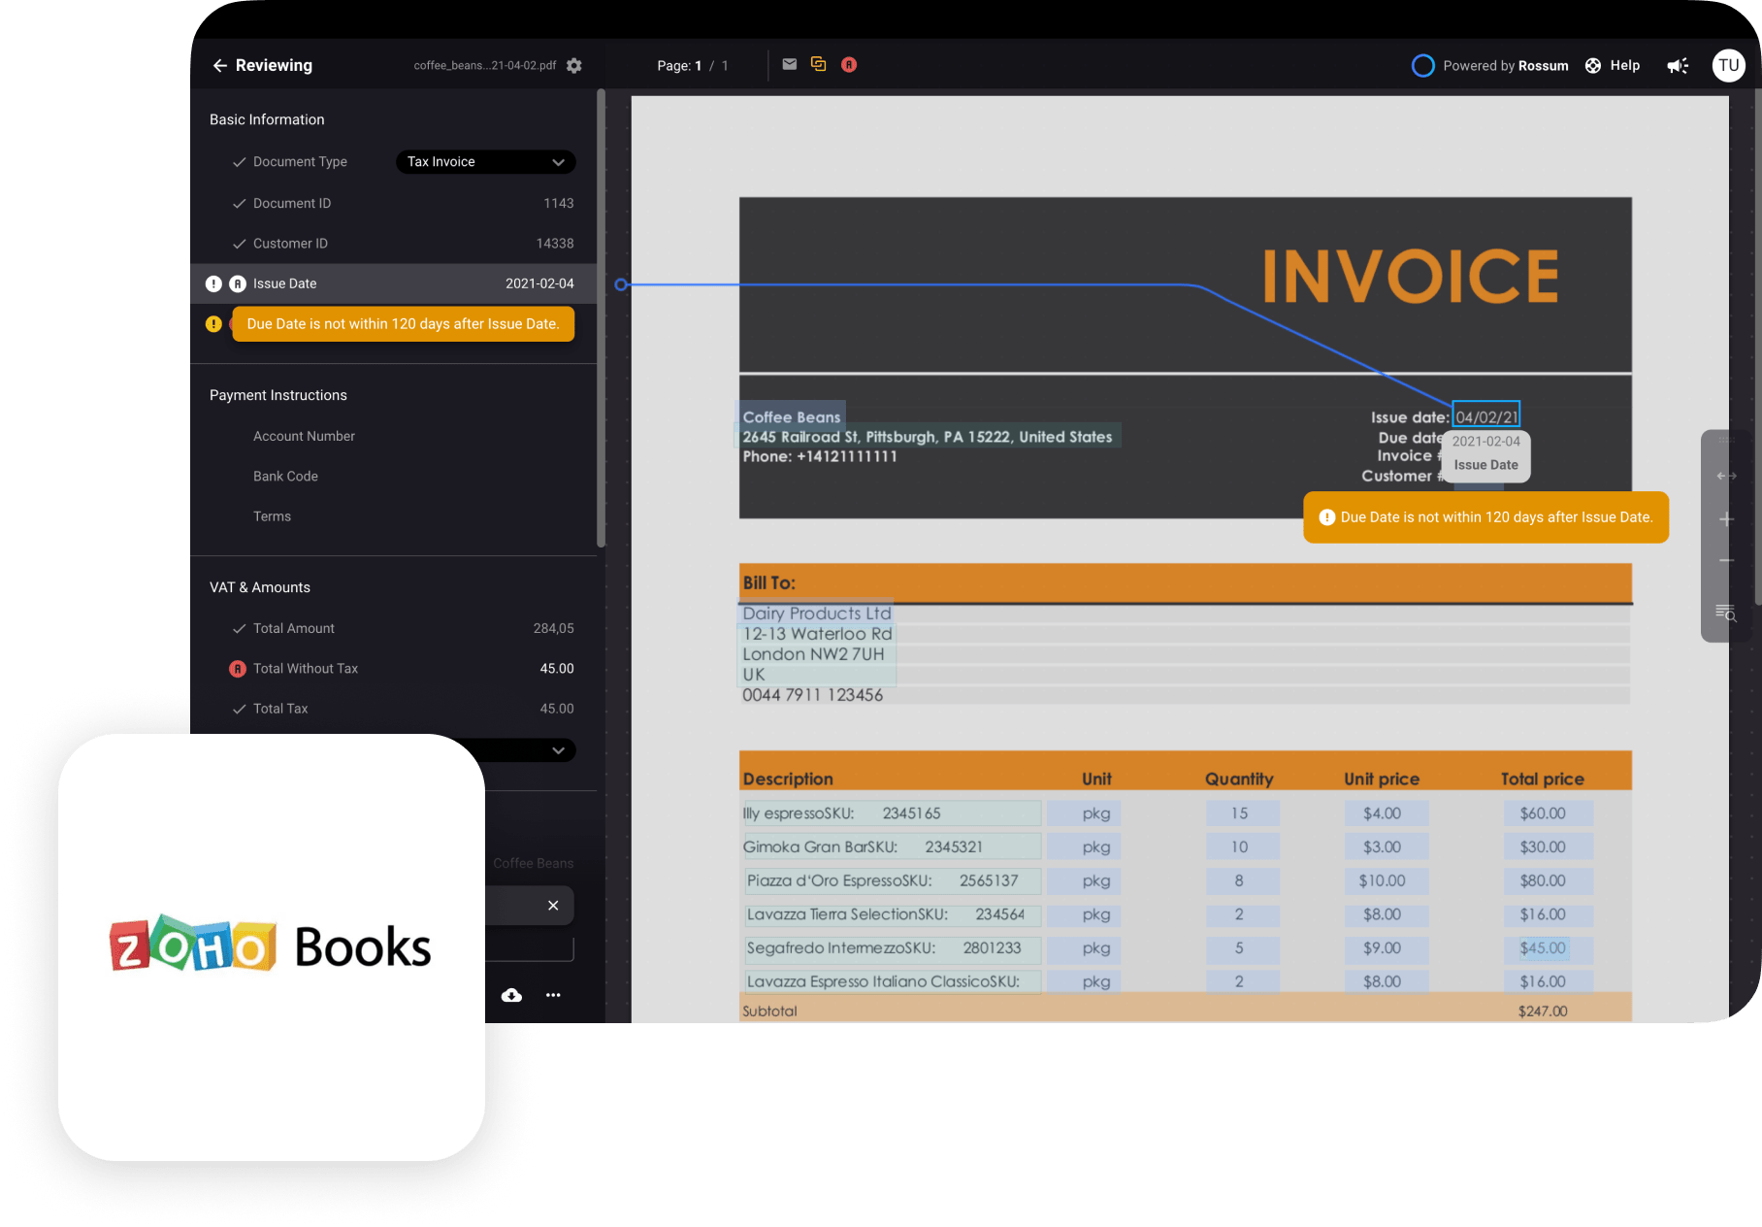Click Dairy Products Ltd recipient name
The height and width of the screenshot is (1227, 1762).
click(816, 613)
